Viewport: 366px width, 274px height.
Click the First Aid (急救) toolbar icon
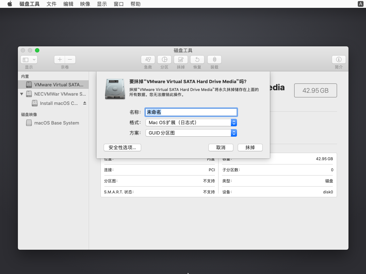148,60
